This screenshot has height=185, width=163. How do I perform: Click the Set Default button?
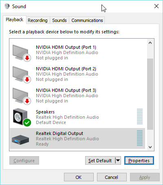tap(100, 161)
